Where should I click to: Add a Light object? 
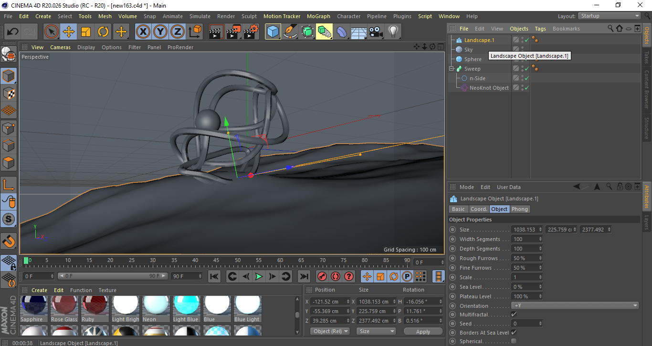pos(393,32)
